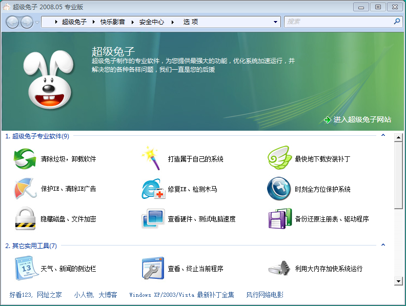This screenshot has width=406, height=306.
Task: Collapse the 其它实用工具 section
Action: [383, 246]
